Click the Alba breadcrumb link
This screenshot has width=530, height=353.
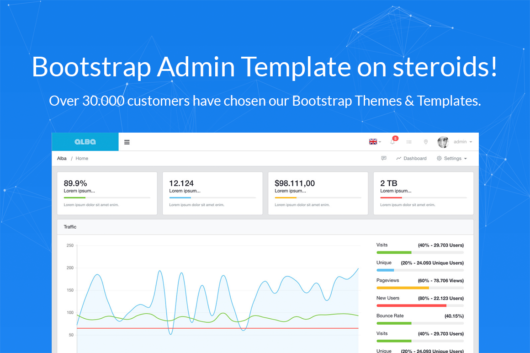pyautogui.click(x=62, y=158)
